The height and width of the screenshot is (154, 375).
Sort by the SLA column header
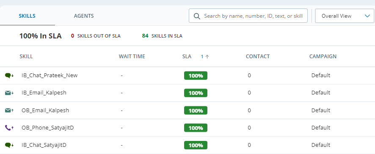[187, 57]
